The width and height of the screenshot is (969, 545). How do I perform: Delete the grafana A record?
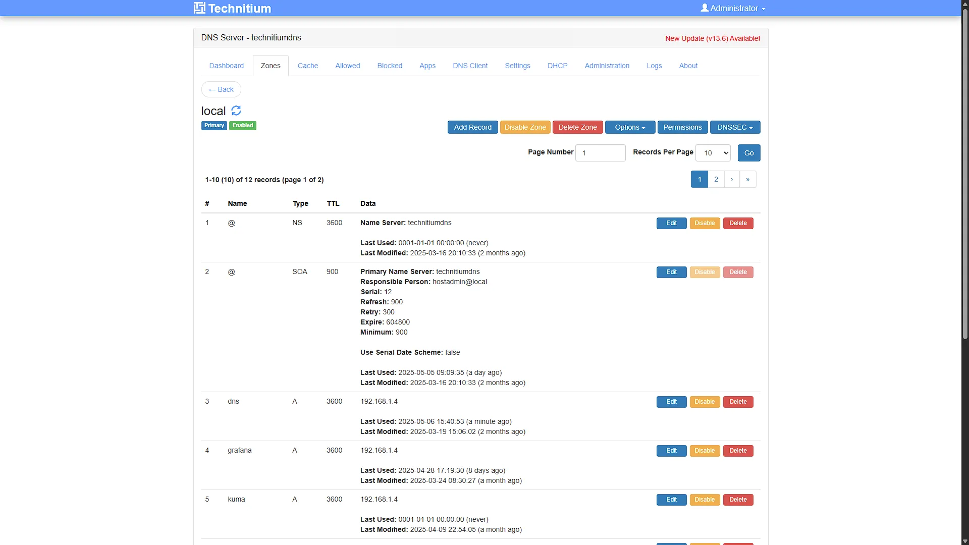click(x=738, y=451)
